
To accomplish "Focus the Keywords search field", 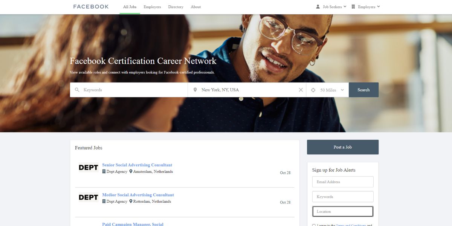I will click(129, 90).
